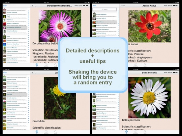Tap magnifier icon in Adonis Annua toolbar
Image resolution: width=182 pixels, height=136 pixels.
(124, 6)
